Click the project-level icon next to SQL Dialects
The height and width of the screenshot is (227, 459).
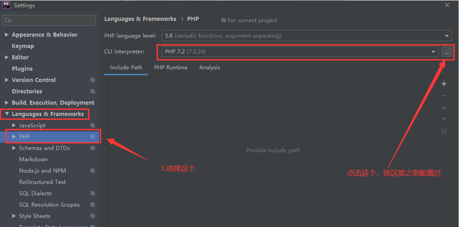click(x=92, y=193)
